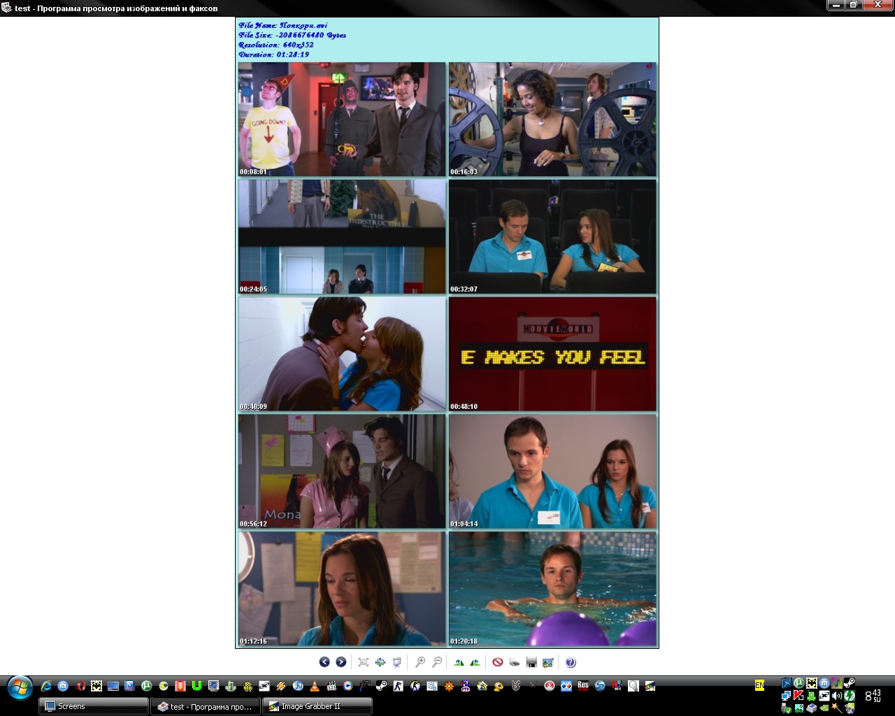Select the thumbnail at 01:20:18
This screenshot has height=716, width=895.
(552, 589)
